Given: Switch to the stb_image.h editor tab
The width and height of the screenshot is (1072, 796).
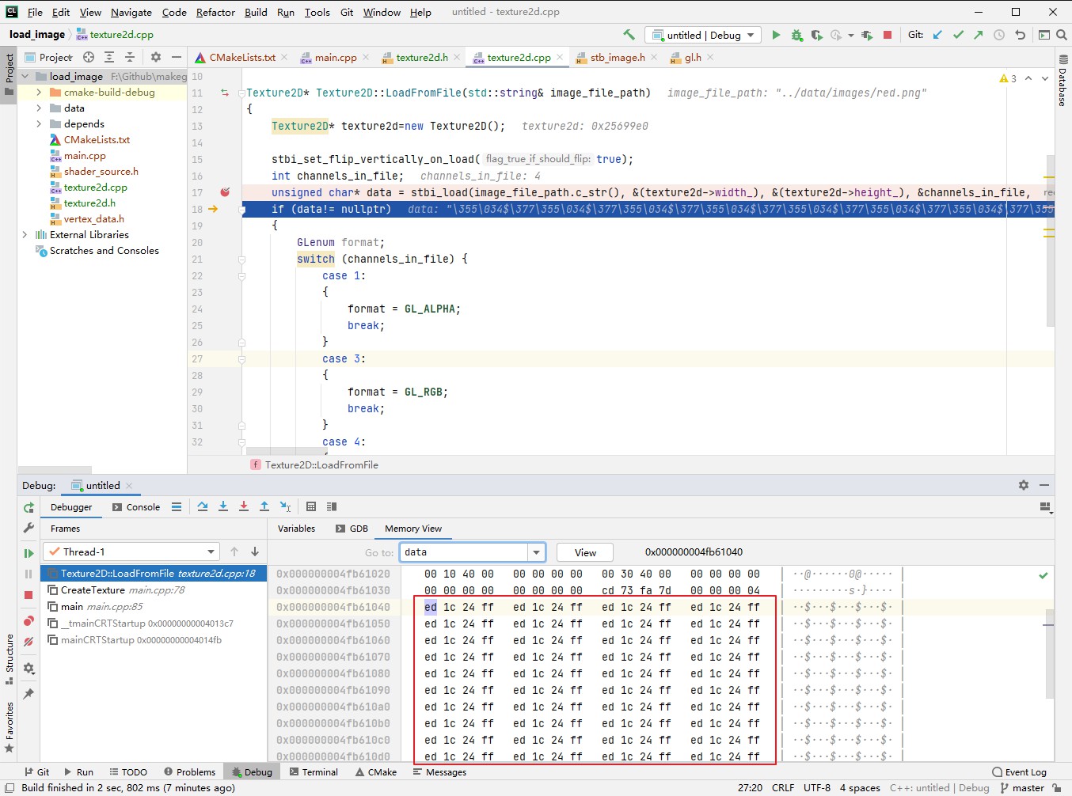Looking at the screenshot, I should coord(617,57).
